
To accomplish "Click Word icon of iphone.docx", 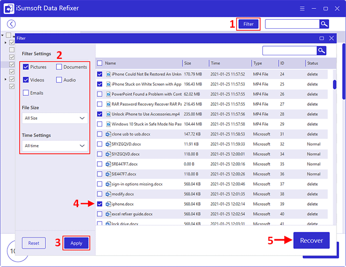I will coord(108,204).
